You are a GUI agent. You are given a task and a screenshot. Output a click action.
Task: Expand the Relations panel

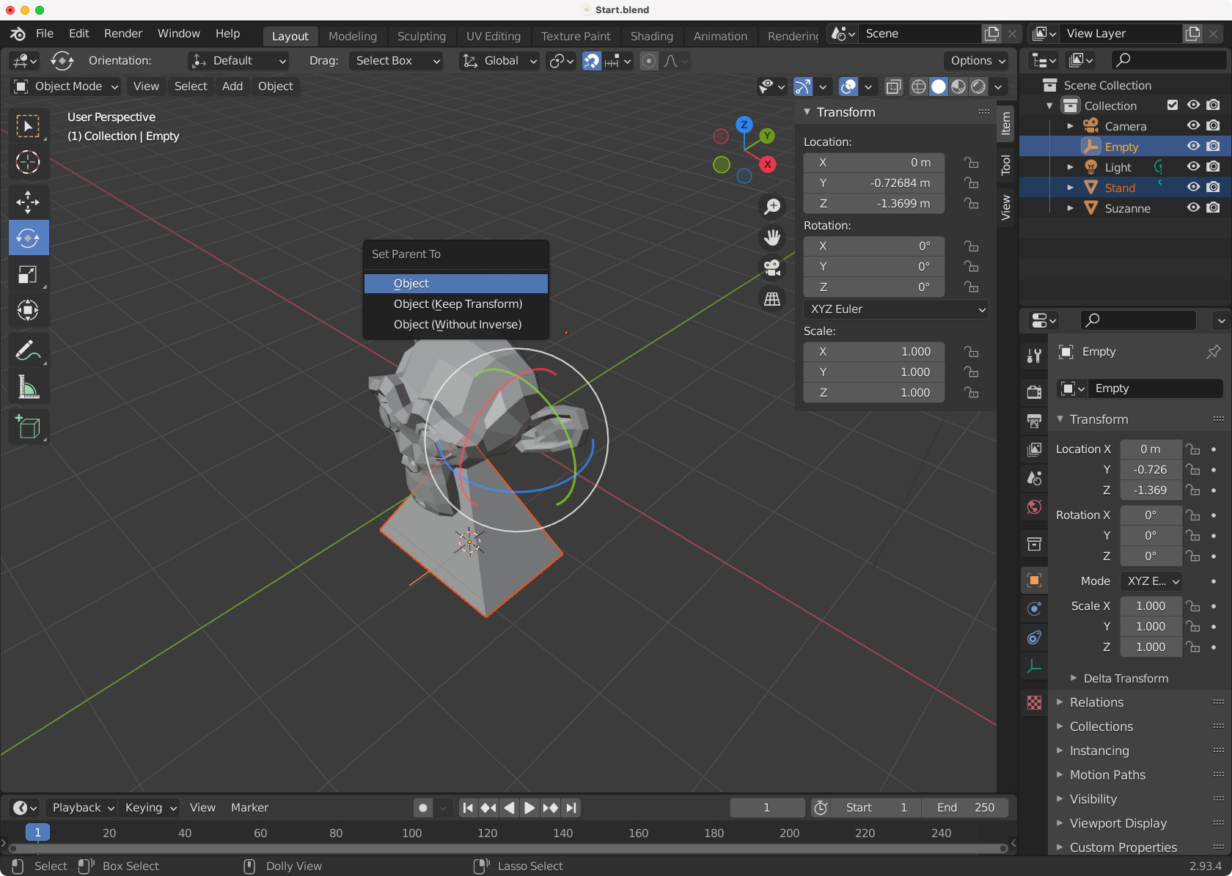(x=1096, y=702)
